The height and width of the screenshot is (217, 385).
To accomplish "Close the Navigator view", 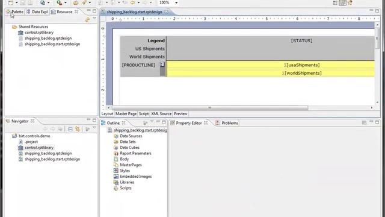I will (x=32, y=121).
